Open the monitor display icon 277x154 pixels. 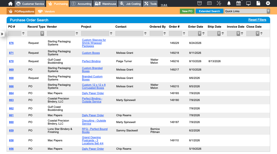click(x=248, y=3)
